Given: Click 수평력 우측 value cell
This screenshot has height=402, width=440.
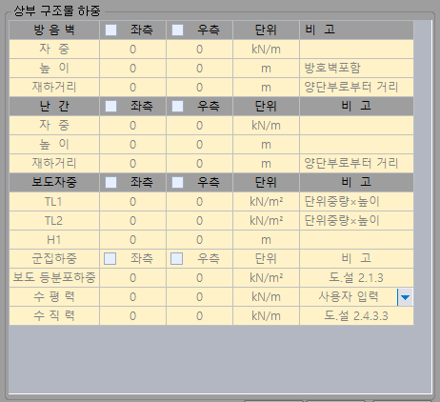Looking at the screenshot, I should click(x=199, y=297).
